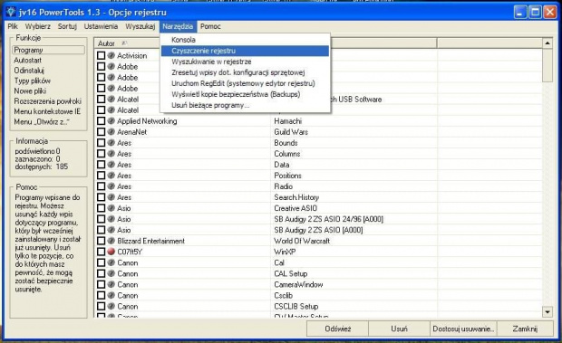This screenshot has width=562, height=343.
Task: Click the icon in the Bounds row
Action: [x=111, y=143]
